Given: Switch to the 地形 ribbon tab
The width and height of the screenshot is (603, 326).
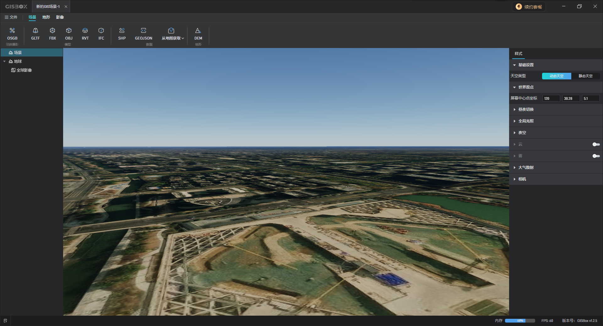Looking at the screenshot, I should 46,17.
